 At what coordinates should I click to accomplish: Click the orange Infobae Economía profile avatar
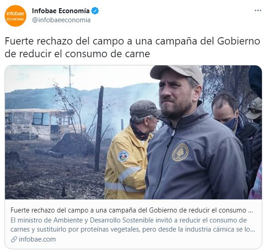pyautogui.click(x=15, y=16)
